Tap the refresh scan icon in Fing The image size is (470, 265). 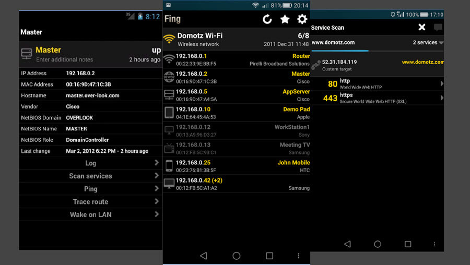point(267,19)
